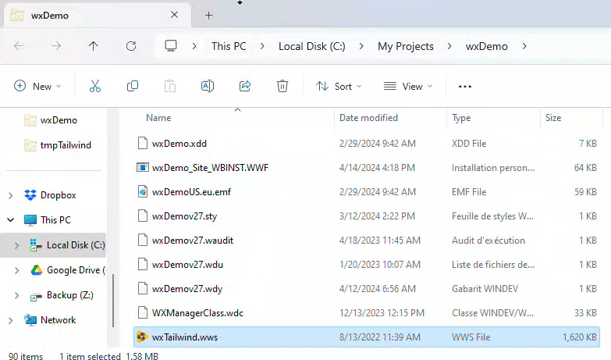Open the View options dropdown
The height and width of the screenshot is (360, 611).
(x=408, y=87)
